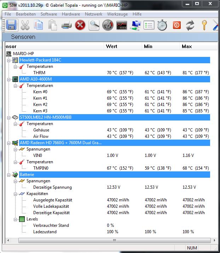This screenshot has height=253, width=220.
Task: Open the monitor graph toolbar icon
Action: pyautogui.click(x=122, y=25)
